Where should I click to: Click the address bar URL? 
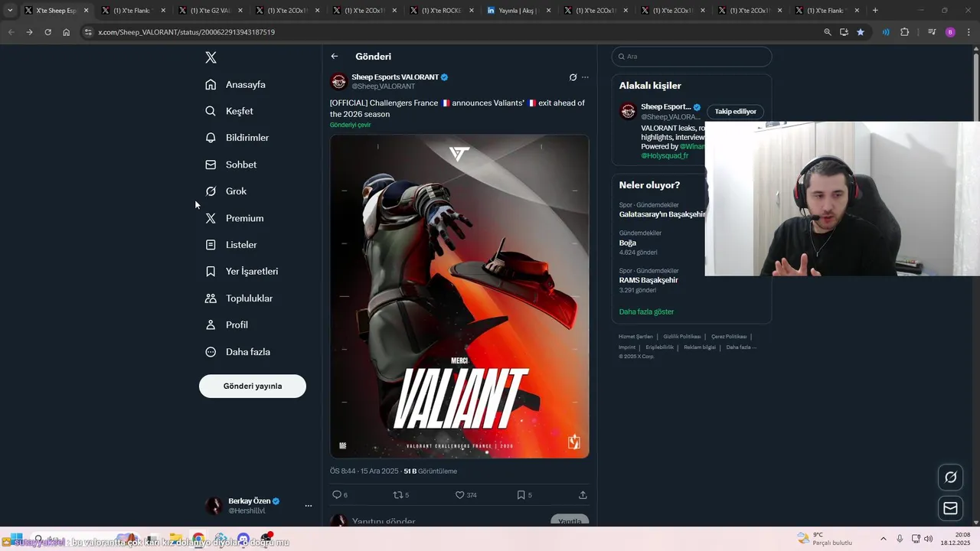187,32
